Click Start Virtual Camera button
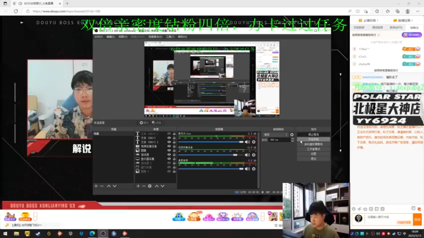The height and width of the screenshot is (238, 424). 313,144
